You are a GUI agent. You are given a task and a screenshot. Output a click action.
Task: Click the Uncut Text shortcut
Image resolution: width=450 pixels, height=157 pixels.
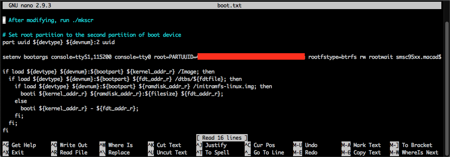[168, 152]
